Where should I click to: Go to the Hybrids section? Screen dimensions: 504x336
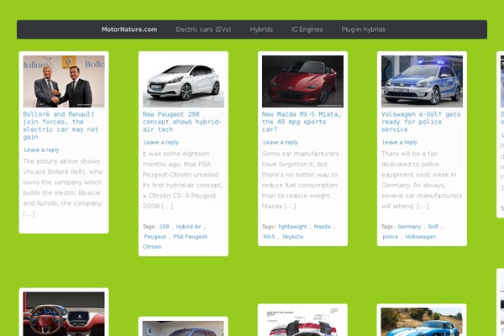point(261,29)
